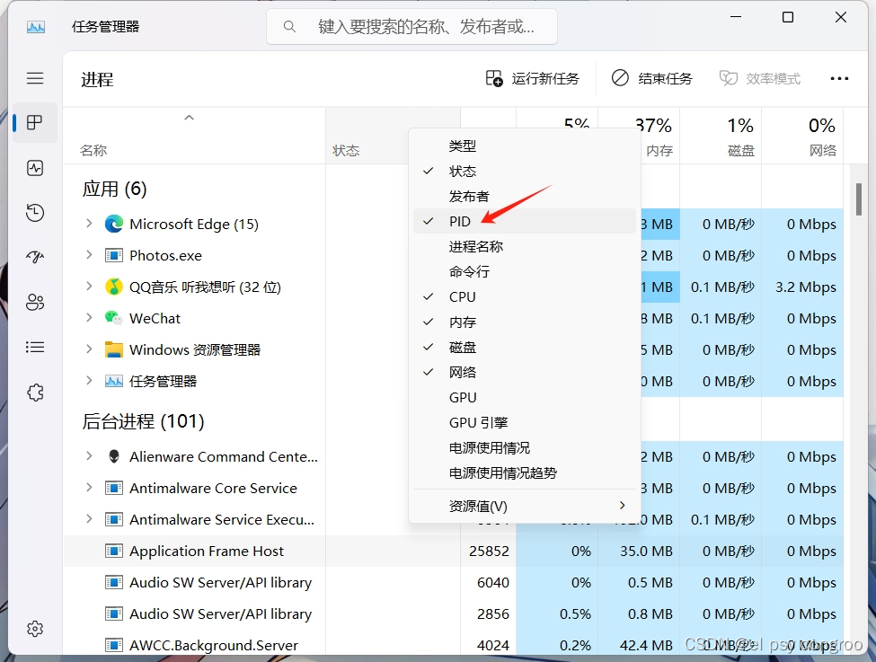Expand the 任务管理器 process row
Image resolution: width=876 pixels, height=662 pixels.
pos(89,381)
